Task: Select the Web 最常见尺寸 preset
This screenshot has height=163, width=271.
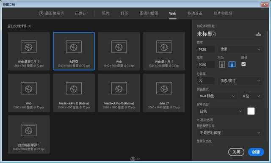Action: pyautogui.click(x=29, y=51)
